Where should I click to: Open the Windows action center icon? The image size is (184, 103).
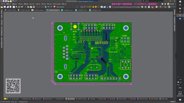coord(180,100)
